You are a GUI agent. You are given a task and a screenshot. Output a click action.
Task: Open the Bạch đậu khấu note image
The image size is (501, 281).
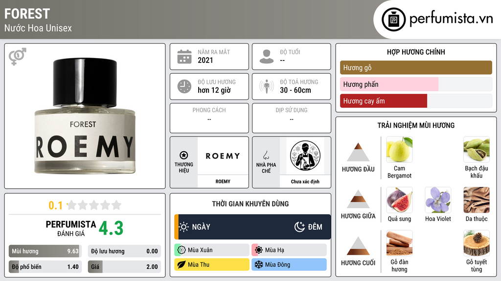pyautogui.click(x=477, y=149)
